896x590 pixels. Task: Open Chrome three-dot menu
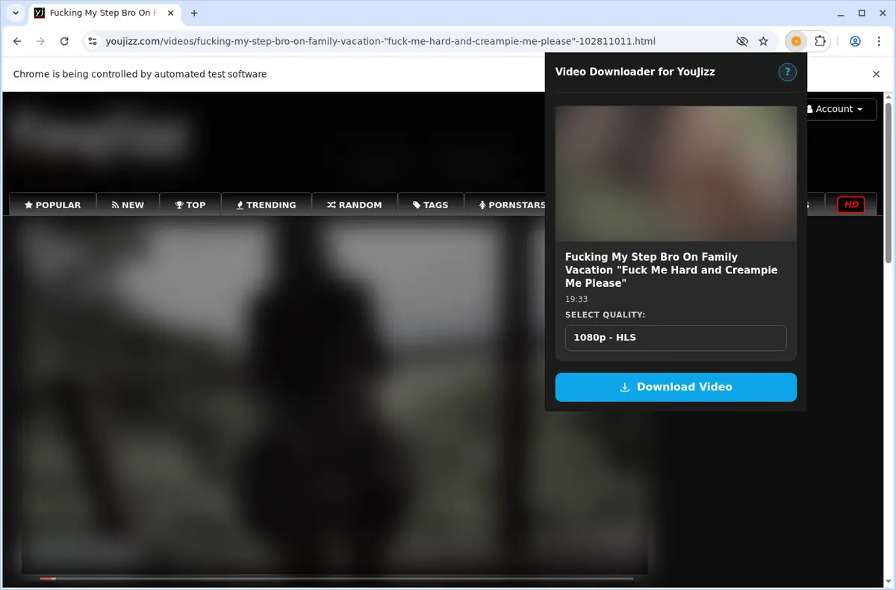click(x=879, y=42)
